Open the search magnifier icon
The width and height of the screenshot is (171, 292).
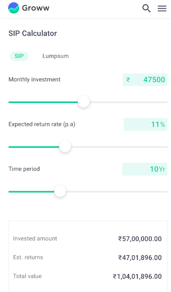pyautogui.click(x=146, y=8)
